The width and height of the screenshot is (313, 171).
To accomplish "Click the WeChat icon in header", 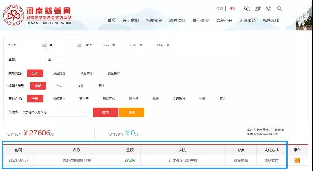I will click(x=247, y=8).
